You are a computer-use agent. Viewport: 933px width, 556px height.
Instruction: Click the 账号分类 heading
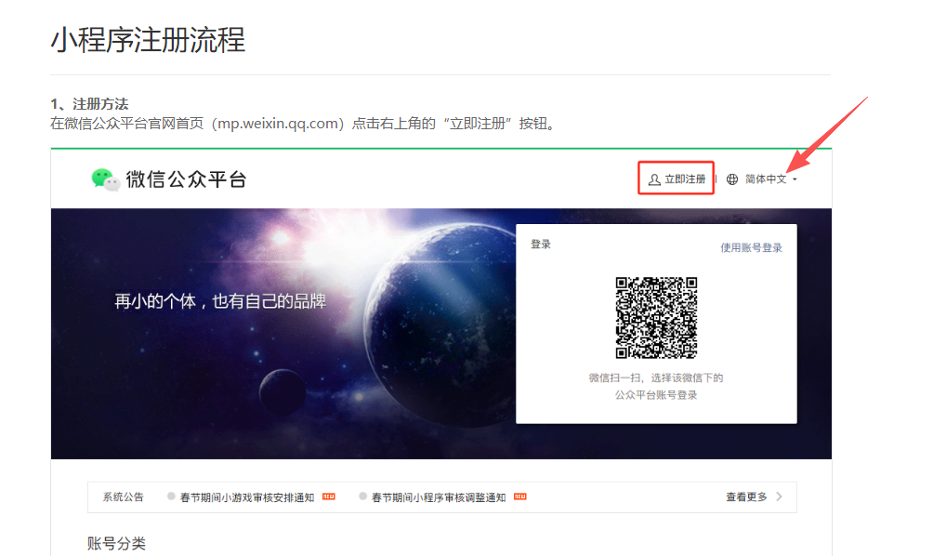[117, 543]
